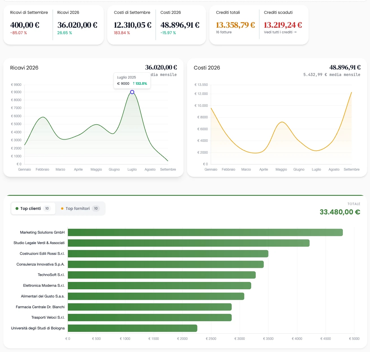Click the Università degli Studi di Bologna bar
This screenshot has height=352, width=370.
132,328
